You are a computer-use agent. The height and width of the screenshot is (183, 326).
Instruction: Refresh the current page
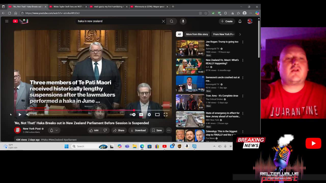click(9, 13)
